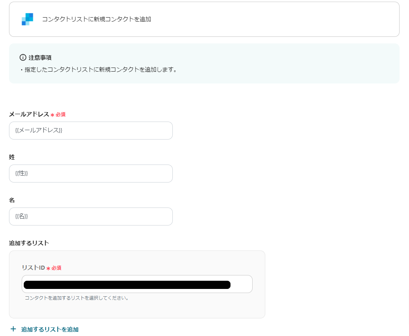The width and height of the screenshot is (409, 336).
Task: Focus the 姓 input field
Action: coord(91,174)
